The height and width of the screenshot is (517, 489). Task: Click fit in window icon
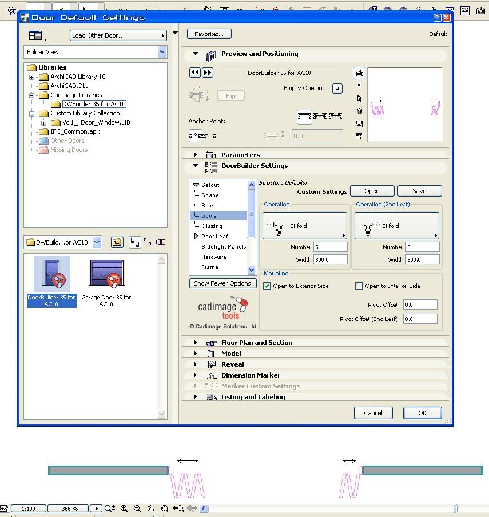point(165,508)
